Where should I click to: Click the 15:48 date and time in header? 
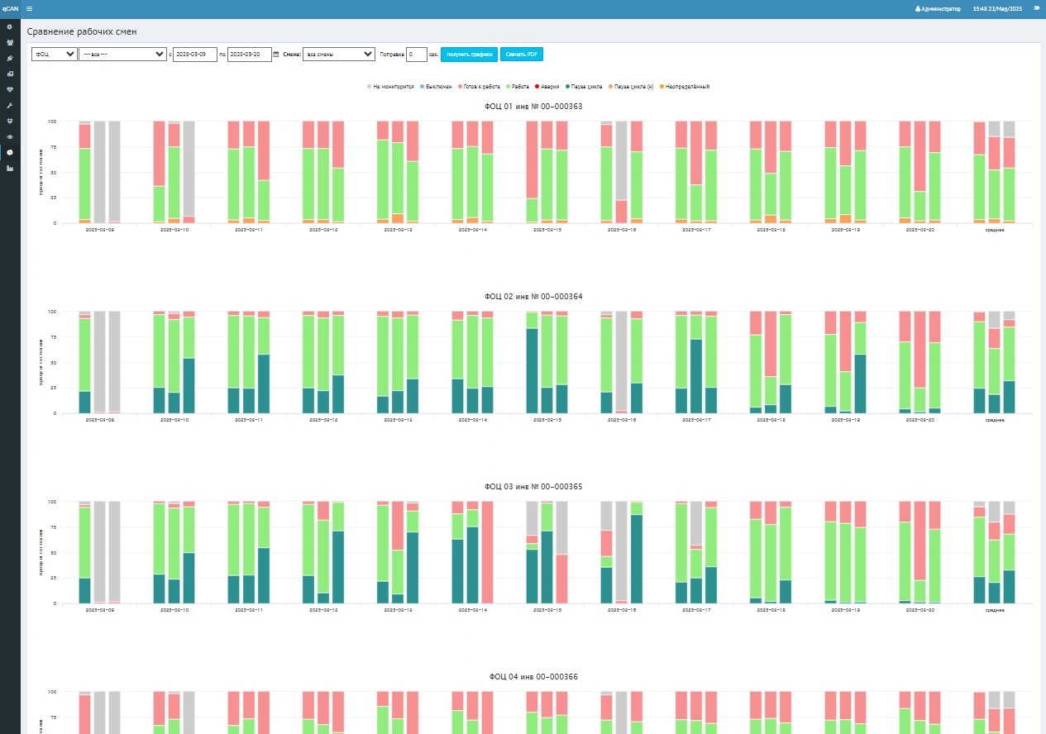coord(998,8)
